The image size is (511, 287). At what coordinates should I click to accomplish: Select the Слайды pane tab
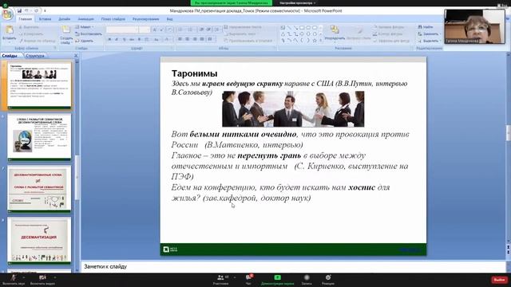10,56
